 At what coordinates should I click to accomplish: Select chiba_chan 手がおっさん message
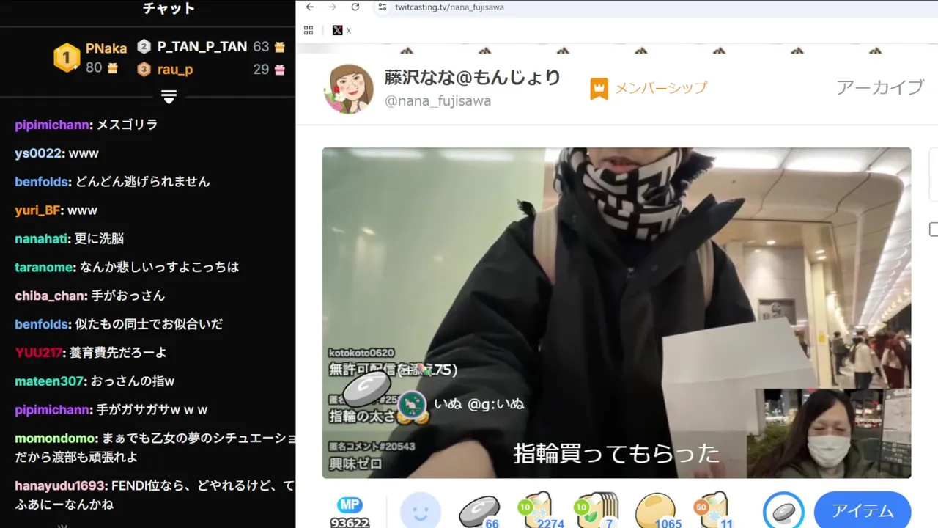(x=90, y=296)
